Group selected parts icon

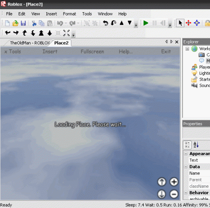[87, 24]
